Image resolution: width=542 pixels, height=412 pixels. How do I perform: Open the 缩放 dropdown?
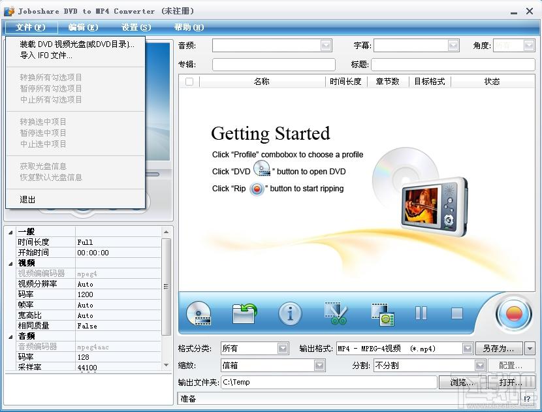319,366
